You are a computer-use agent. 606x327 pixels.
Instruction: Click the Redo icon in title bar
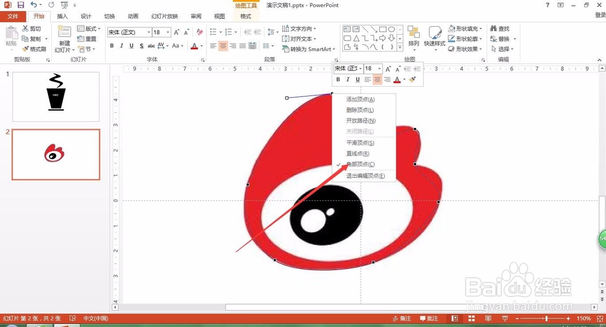(x=52, y=5)
